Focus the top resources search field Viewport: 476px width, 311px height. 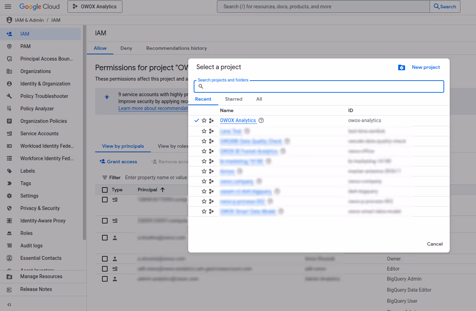pyautogui.click(x=323, y=7)
